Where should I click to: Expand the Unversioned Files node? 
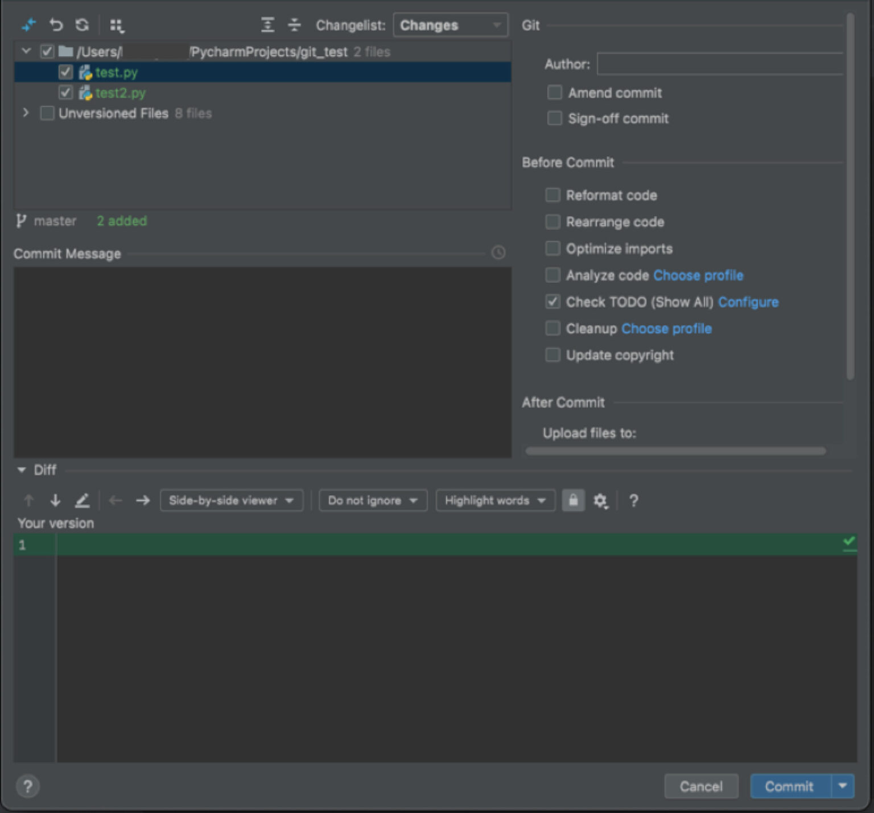[x=26, y=113]
